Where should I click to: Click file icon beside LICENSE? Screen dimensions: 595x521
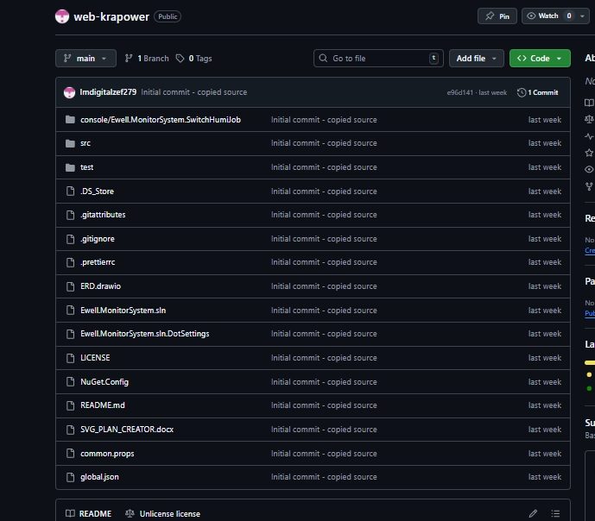pyautogui.click(x=70, y=358)
